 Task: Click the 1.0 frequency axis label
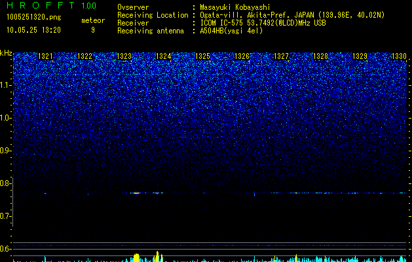click(6, 118)
